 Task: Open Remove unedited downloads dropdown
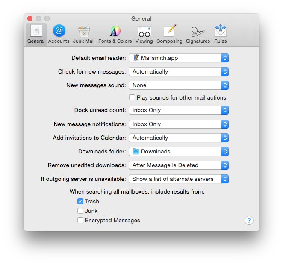point(179,165)
